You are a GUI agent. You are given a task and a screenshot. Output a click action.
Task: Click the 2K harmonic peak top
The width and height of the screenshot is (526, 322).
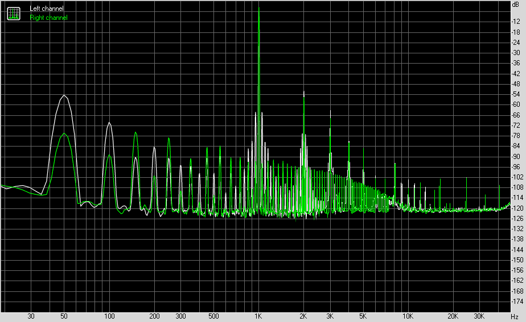304,91
